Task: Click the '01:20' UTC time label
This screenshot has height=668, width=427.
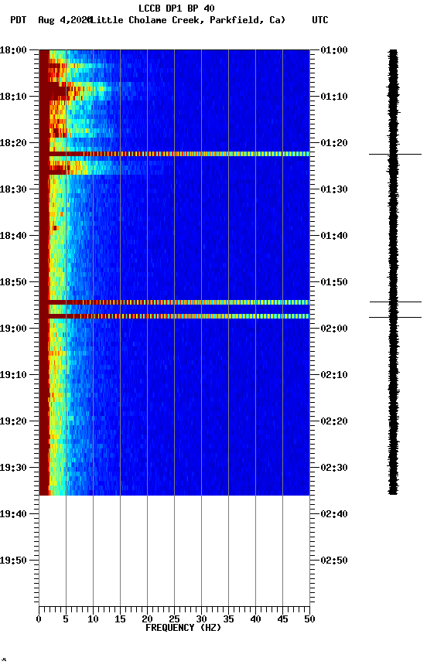Action: pyautogui.click(x=334, y=143)
